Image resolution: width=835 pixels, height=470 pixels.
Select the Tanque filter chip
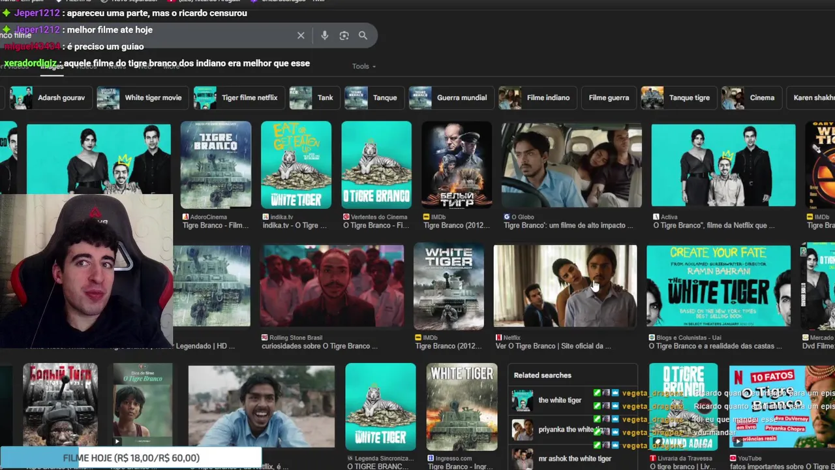click(x=374, y=98)
